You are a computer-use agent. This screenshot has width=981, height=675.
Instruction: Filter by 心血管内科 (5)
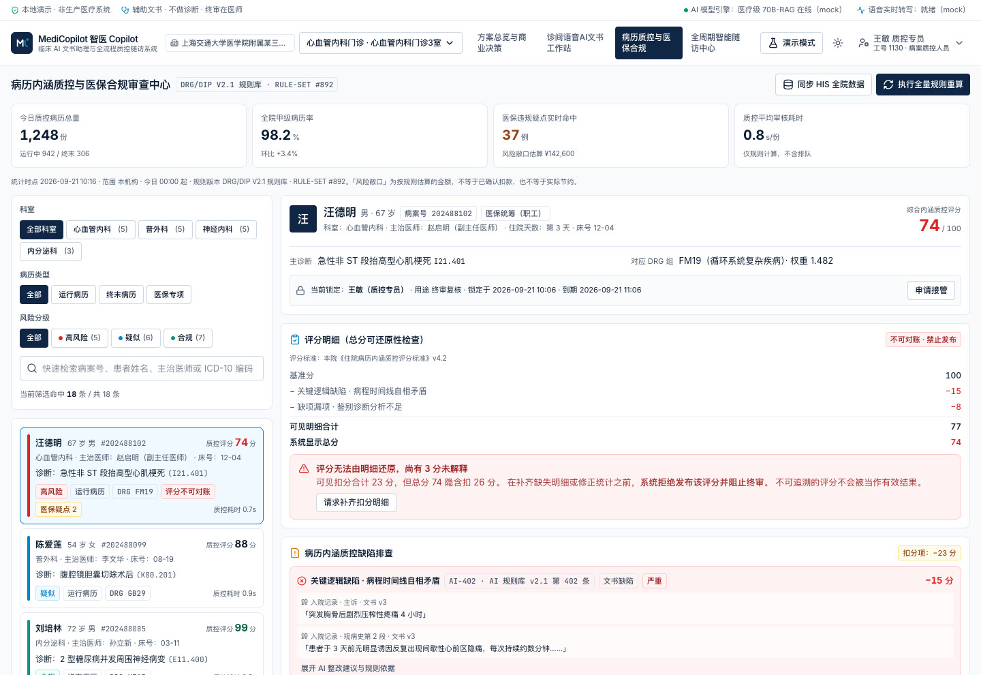(x=101, y=230)
